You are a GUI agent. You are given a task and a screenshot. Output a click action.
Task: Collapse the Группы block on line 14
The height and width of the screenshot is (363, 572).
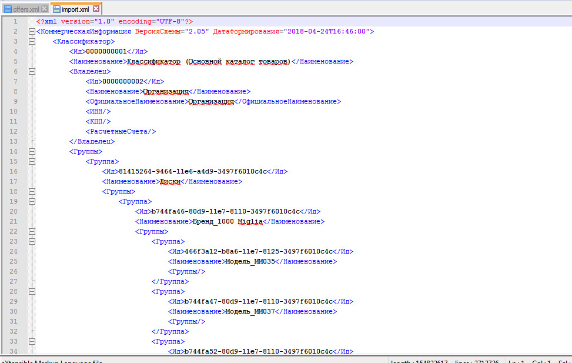(32, 152)
